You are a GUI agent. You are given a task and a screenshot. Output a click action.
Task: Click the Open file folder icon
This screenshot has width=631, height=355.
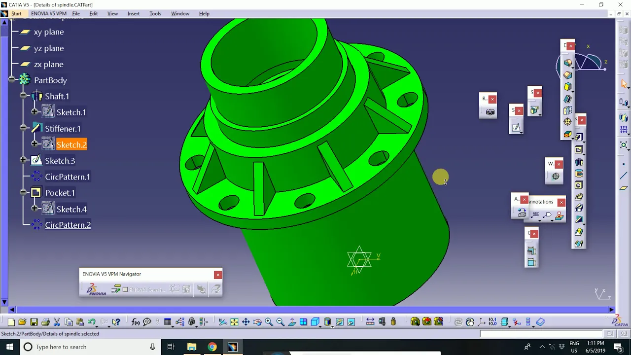point(22,322)
